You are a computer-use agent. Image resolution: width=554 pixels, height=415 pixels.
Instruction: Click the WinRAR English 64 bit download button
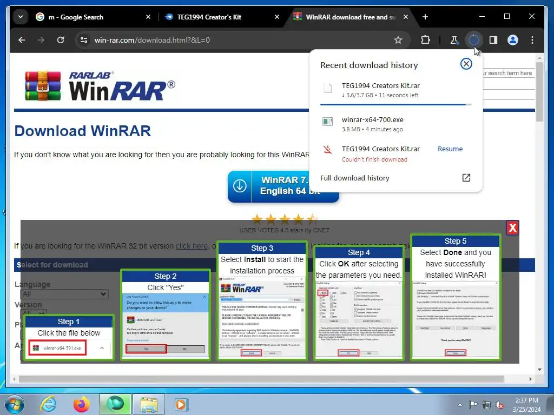283,186
